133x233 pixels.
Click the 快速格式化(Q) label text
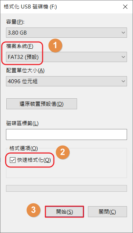pyautogui.click(x=34, y=160)
